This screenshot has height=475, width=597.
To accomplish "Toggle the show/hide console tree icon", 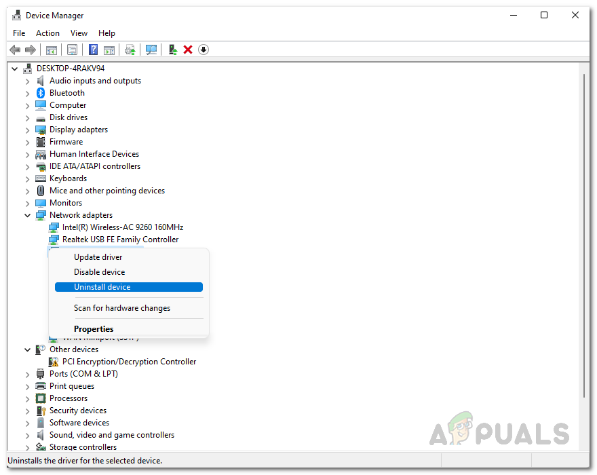I will [x=52, y=50].
